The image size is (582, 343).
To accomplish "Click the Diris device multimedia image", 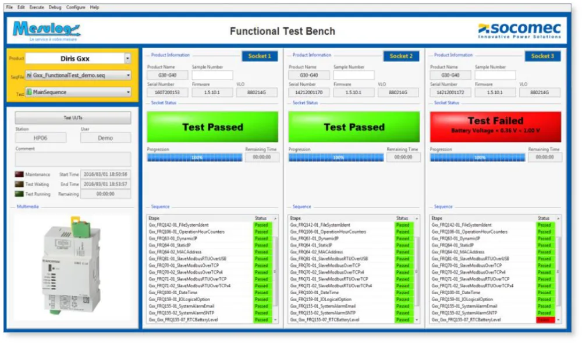I will [x=72, y=266].
